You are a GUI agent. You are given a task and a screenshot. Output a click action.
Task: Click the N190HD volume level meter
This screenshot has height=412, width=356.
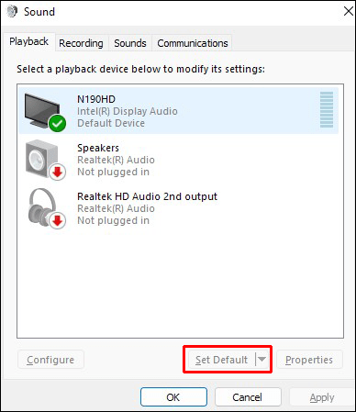tap(327, 109)
